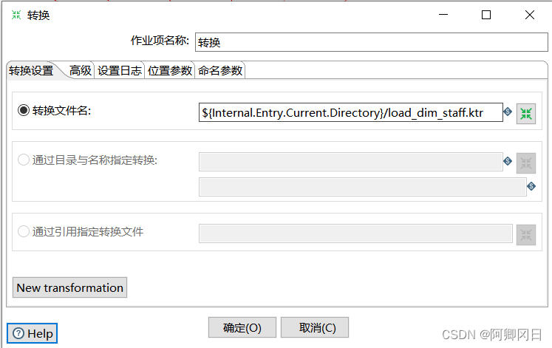Choose 通过目录与名称指定转换 radio option

pos(24,160)
